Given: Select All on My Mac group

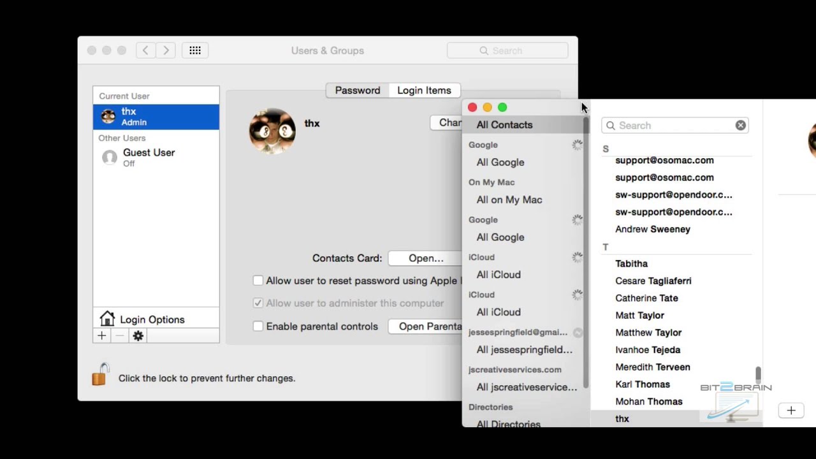Looking at the screenshot, I should (x=509, y=200).
